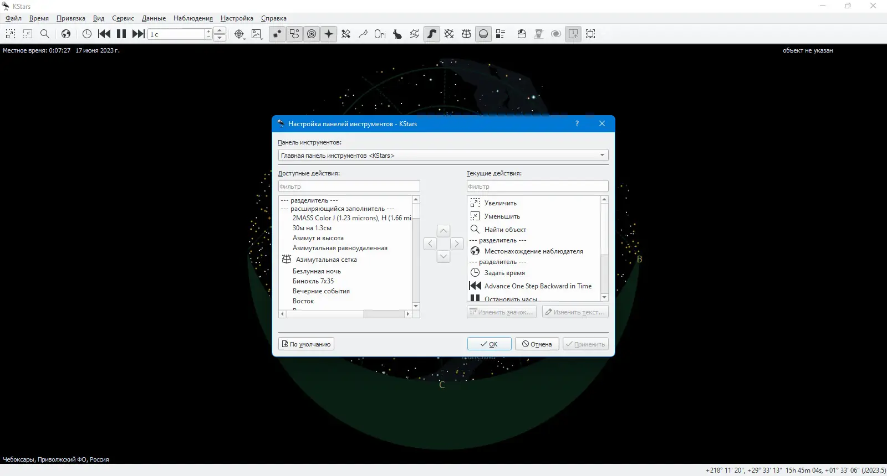Add action using right arrow button
This screenshot has width=887, height=476.
[457, 244]
